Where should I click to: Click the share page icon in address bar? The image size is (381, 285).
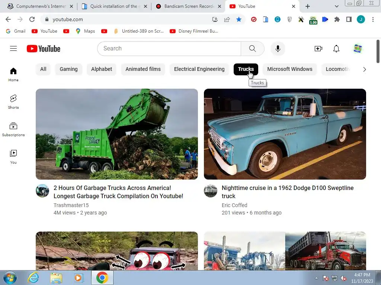227,19
